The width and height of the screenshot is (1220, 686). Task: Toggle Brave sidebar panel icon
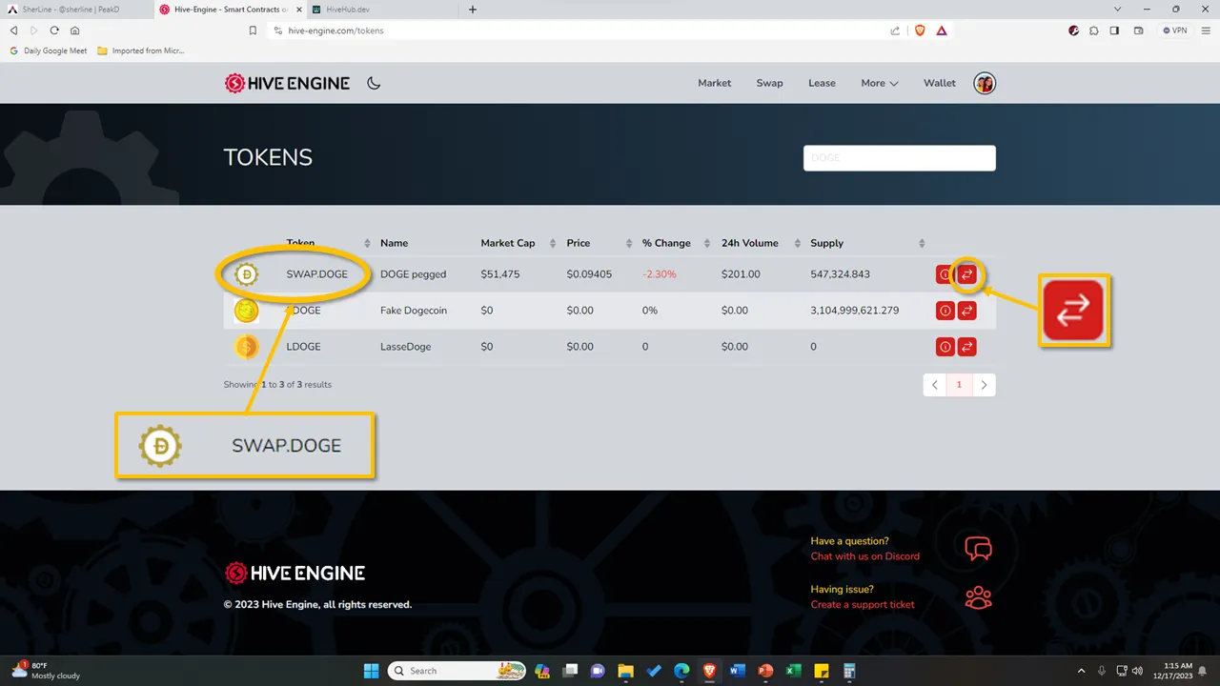[x=1114, y=30]
